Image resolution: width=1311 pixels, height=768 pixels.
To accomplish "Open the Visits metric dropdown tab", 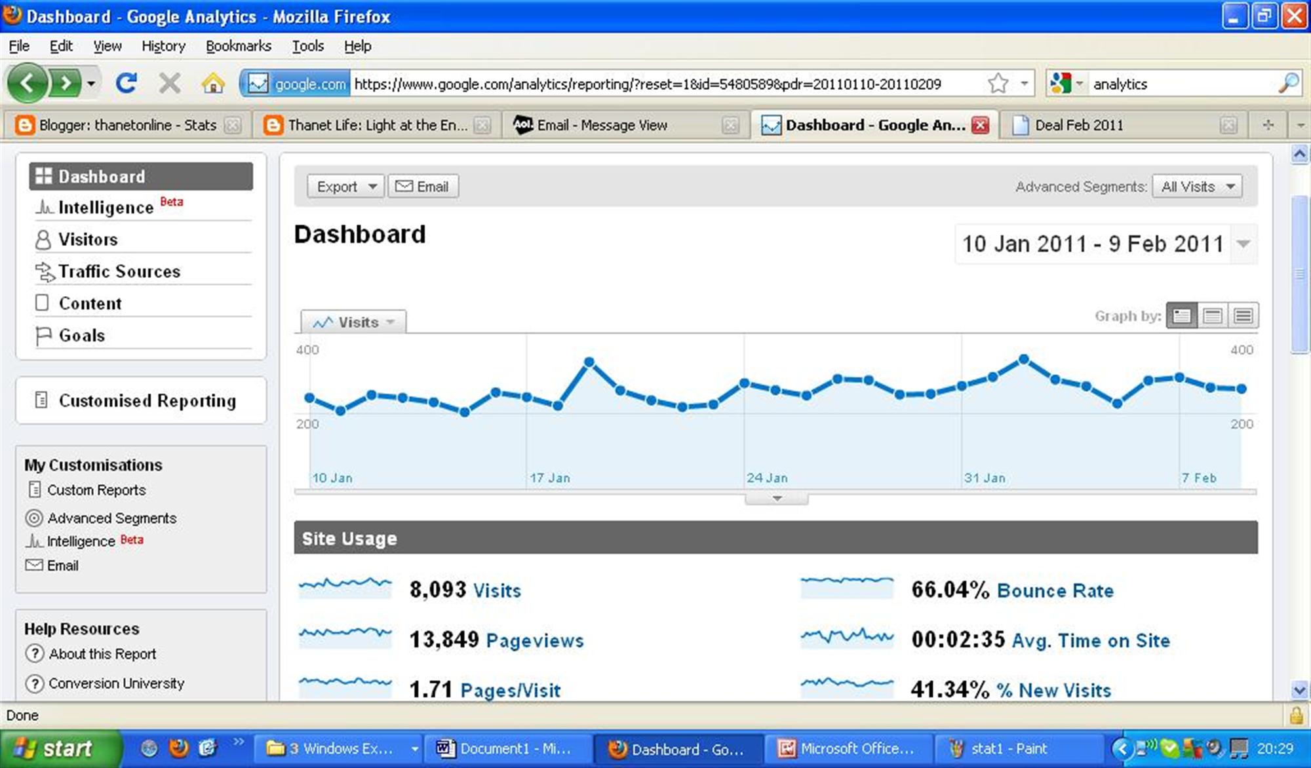I will click(x=353, y=322).
